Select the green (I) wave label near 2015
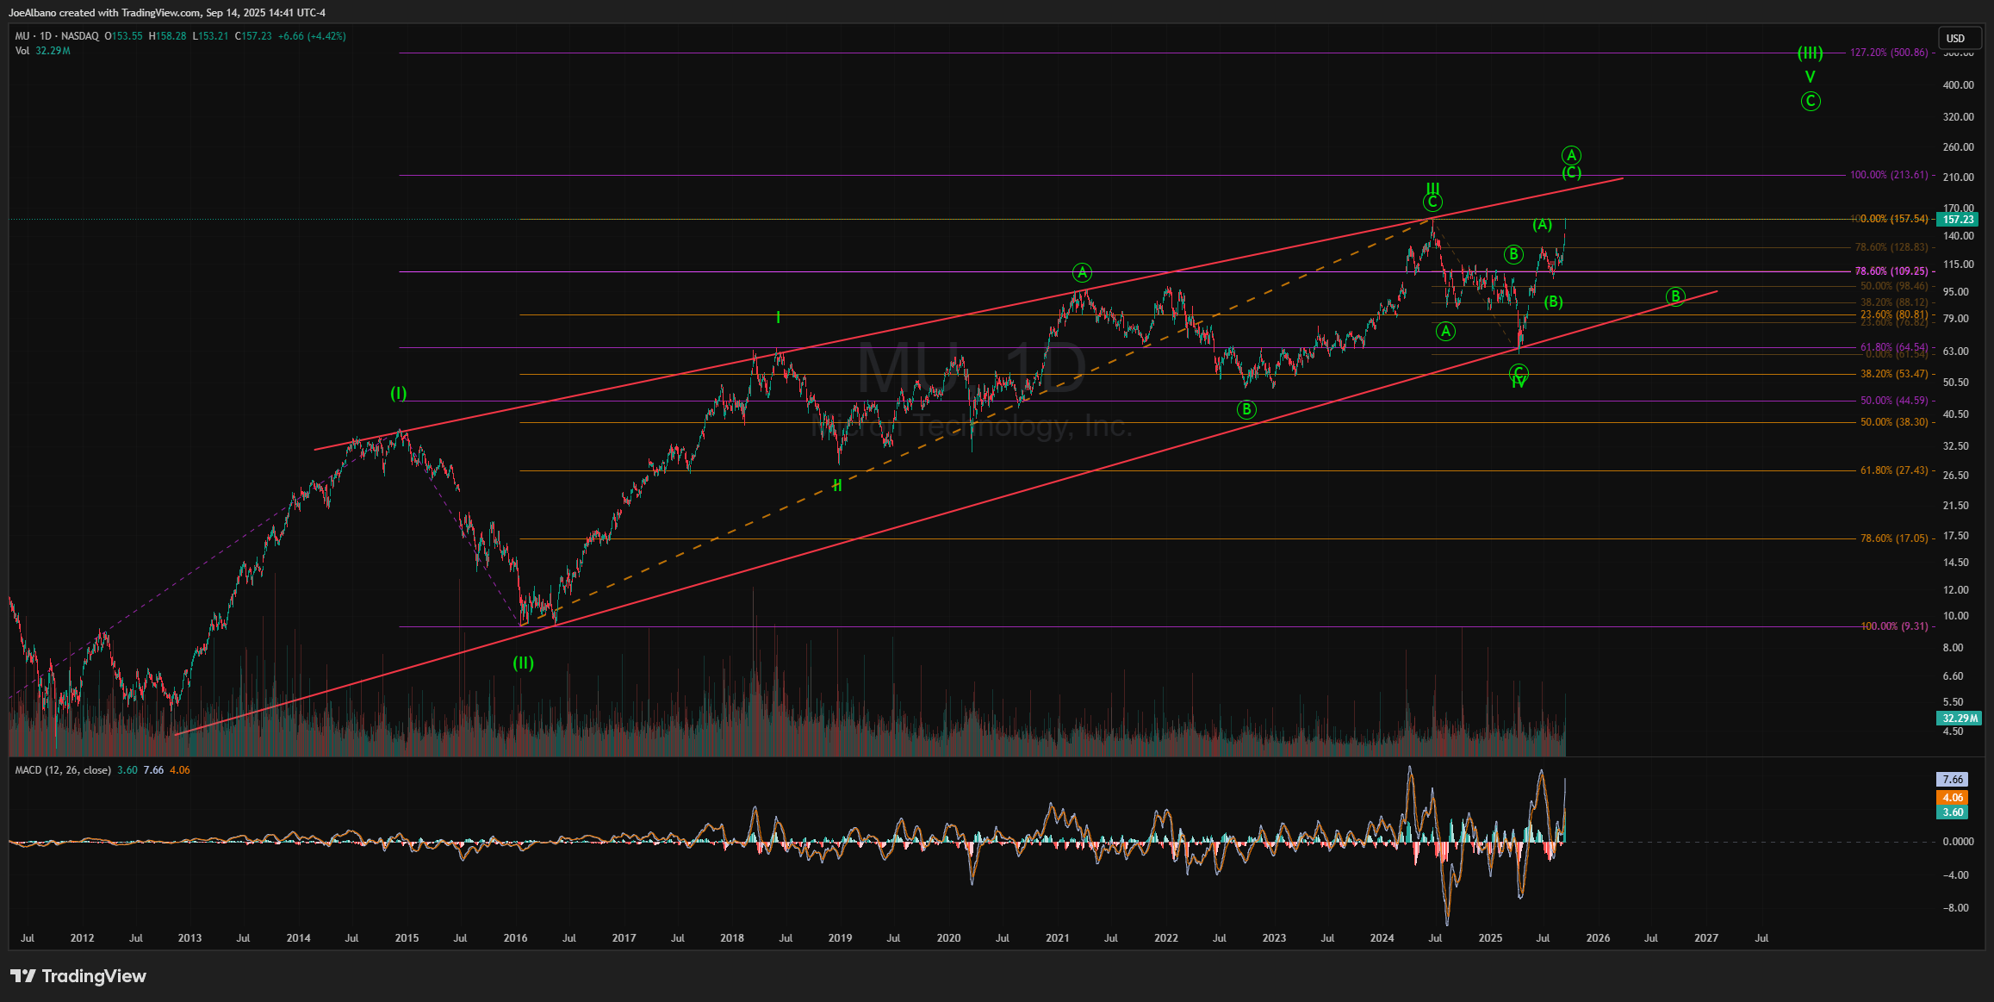 point(398,394)
